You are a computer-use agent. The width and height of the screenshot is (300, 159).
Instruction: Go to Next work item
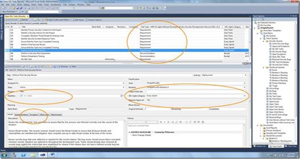pos(73,66)
